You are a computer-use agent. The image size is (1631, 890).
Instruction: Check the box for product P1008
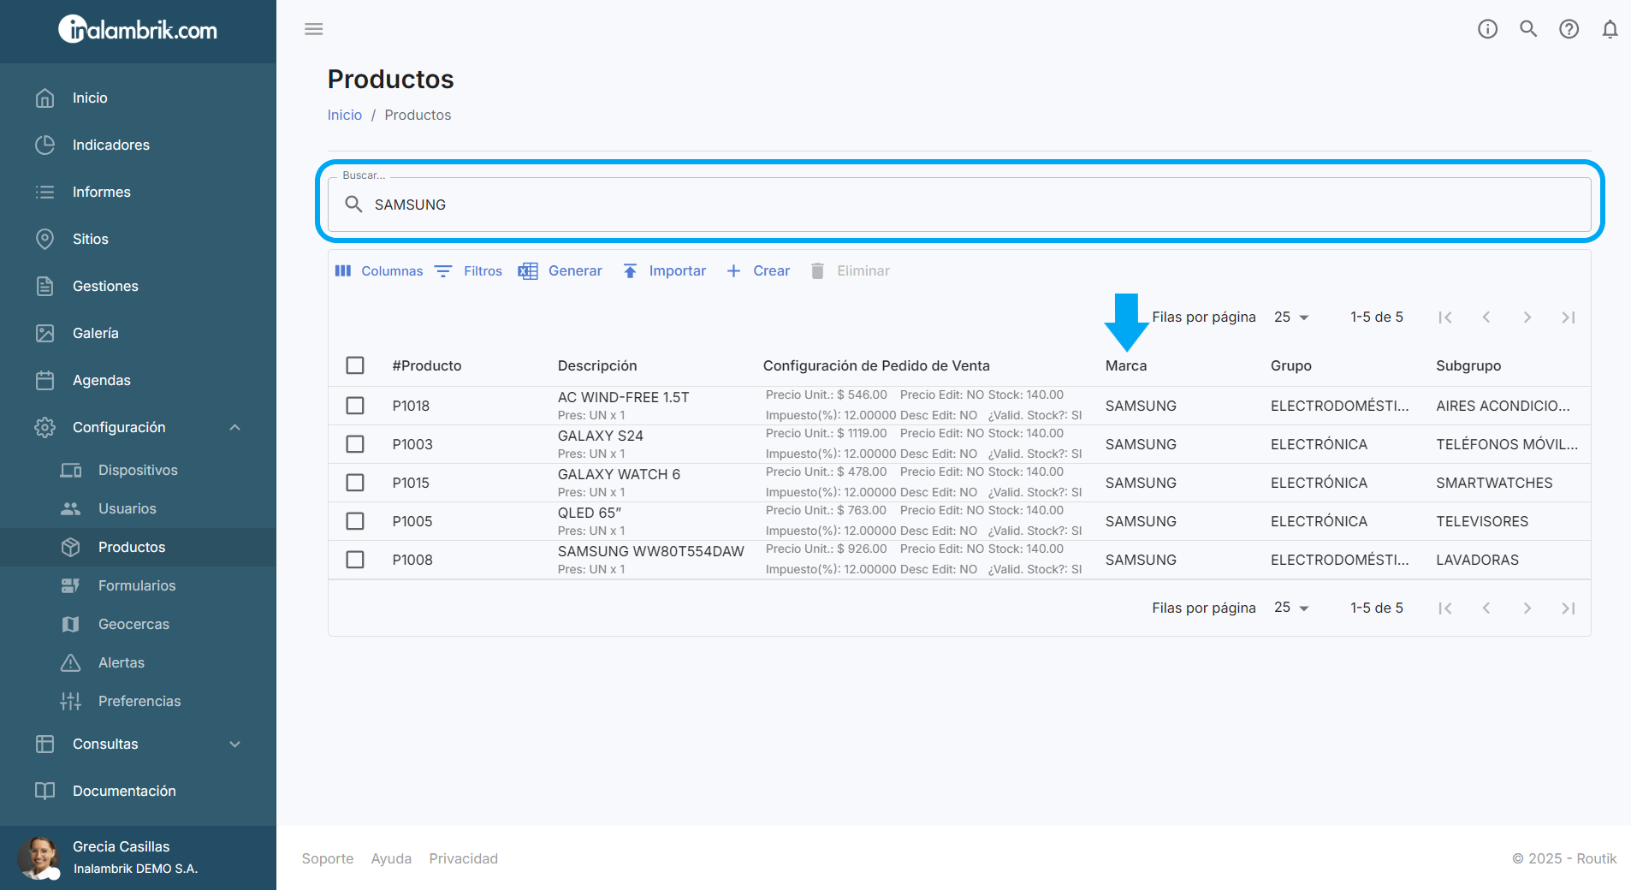[355, 560]
